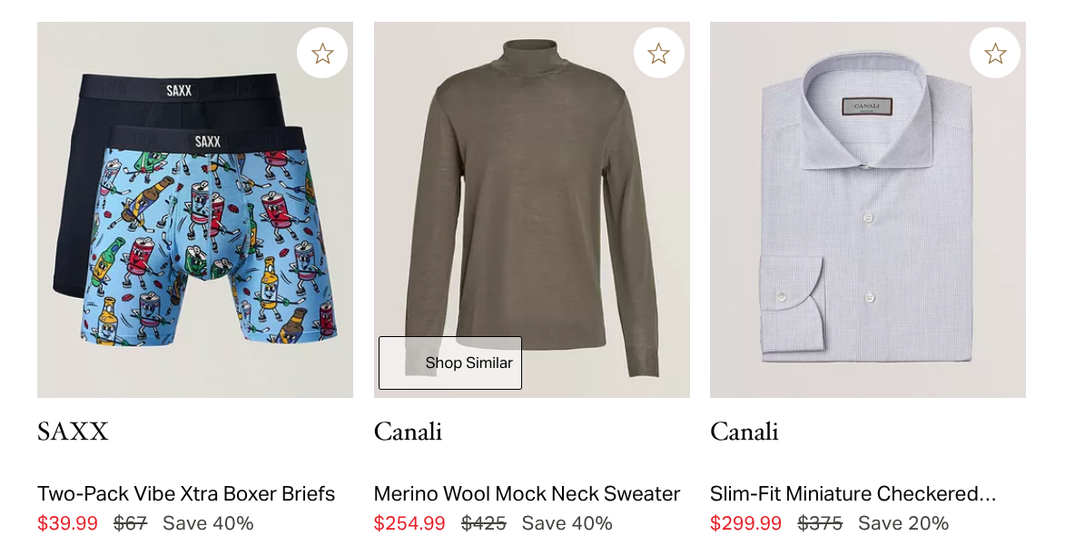Image resolution: width=1075 pixels, height=546 pixels.
Task: Open Canali brand link above the sweater
Action: click(408, 432)
